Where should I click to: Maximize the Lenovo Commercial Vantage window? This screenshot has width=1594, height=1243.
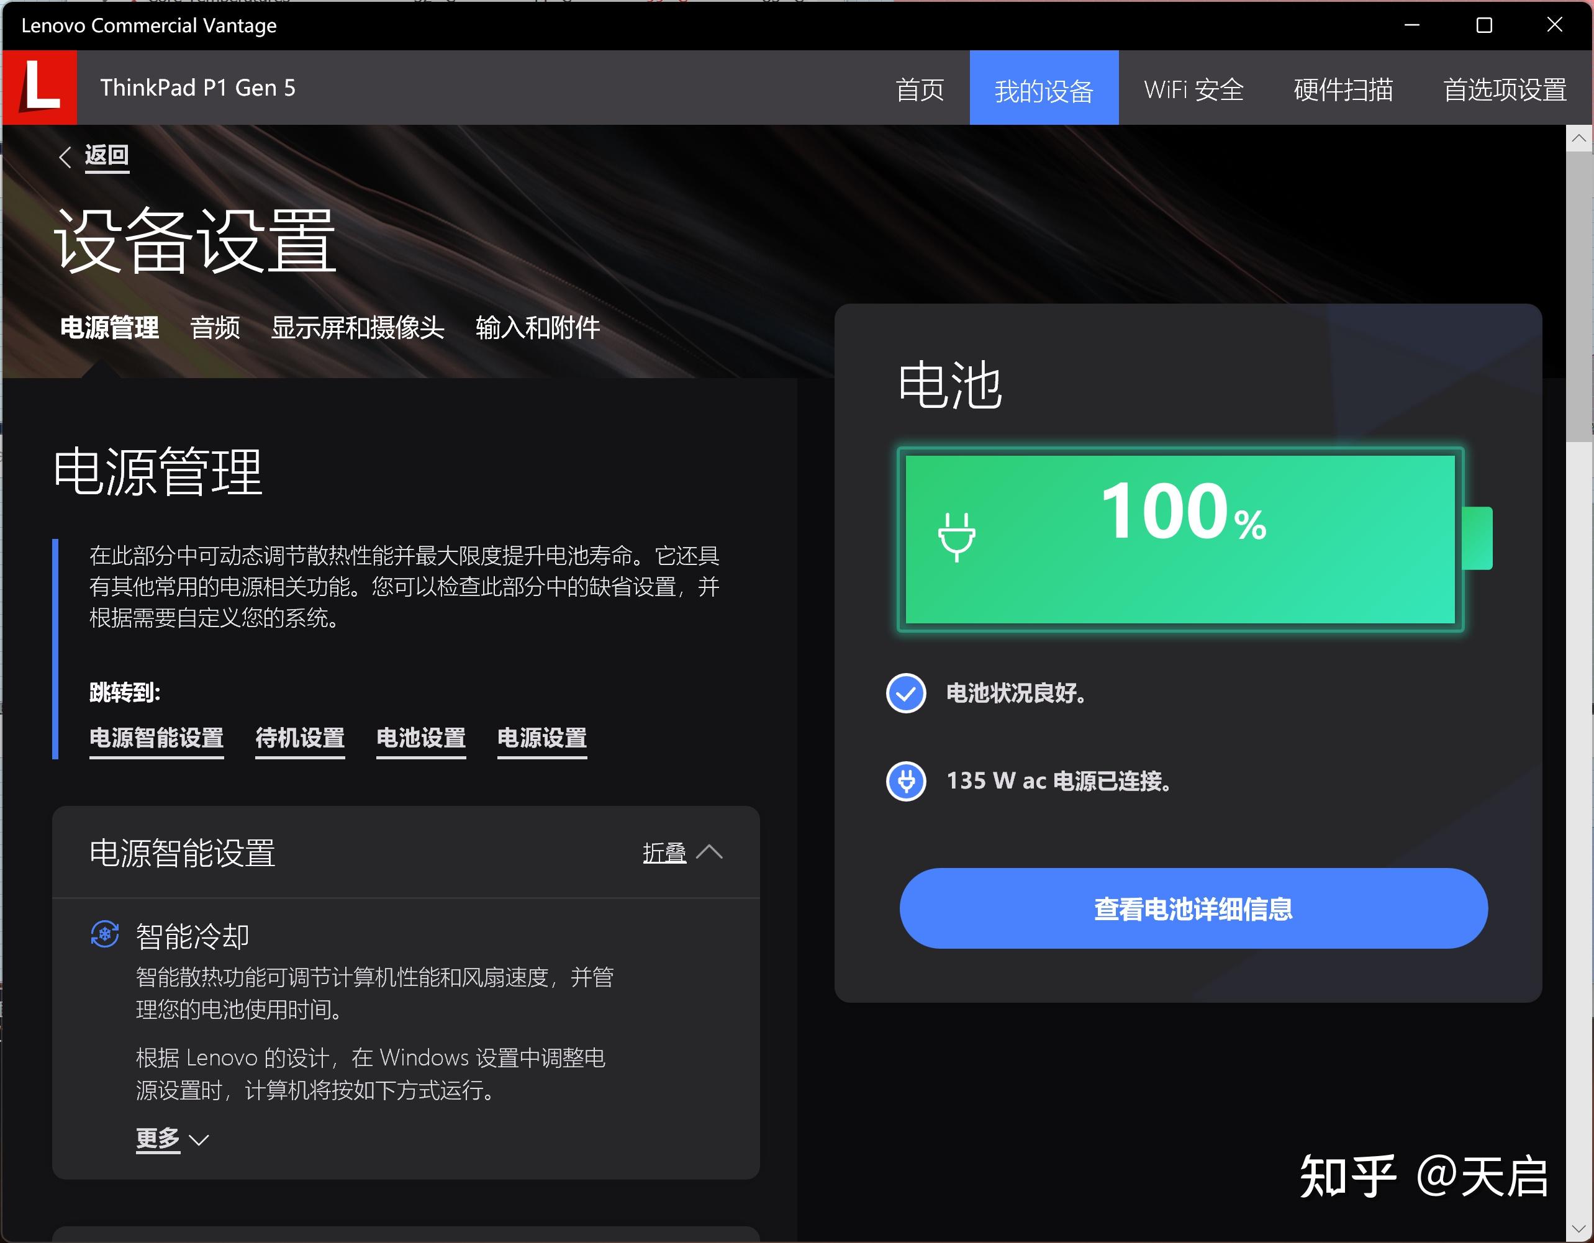click(x=1484, y=25)
